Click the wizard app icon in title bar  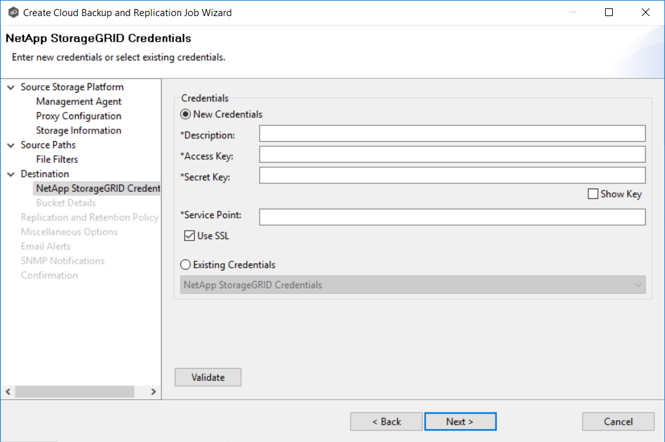pyautogui.click(x=13, y=13)
